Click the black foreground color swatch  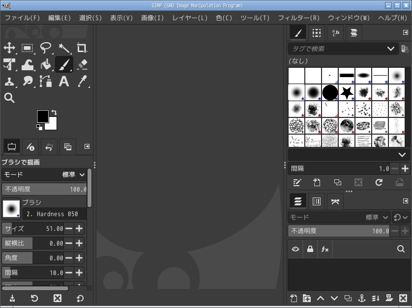click(x=42, y=116)
